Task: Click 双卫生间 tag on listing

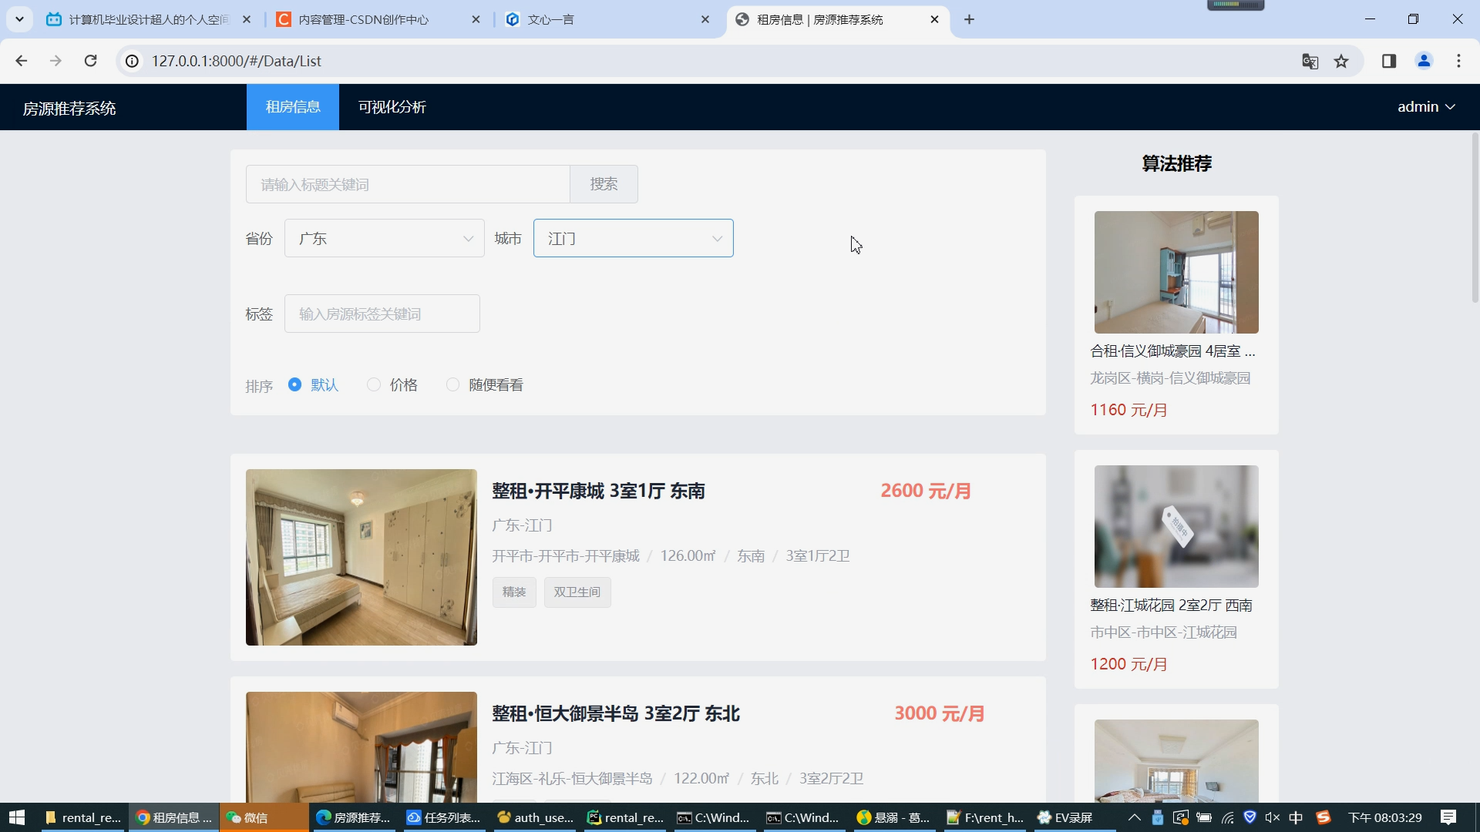Action: click(x=577, y=592)
